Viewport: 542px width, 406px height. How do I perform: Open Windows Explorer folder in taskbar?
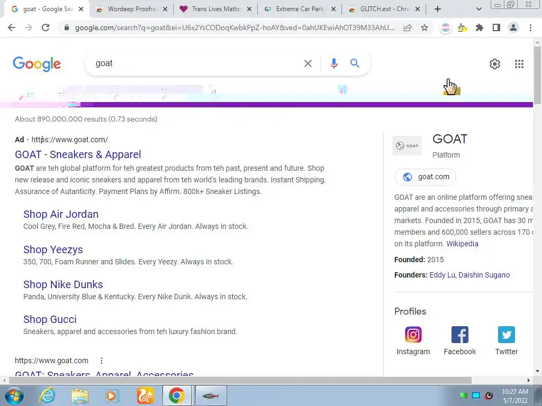(80, 396)
